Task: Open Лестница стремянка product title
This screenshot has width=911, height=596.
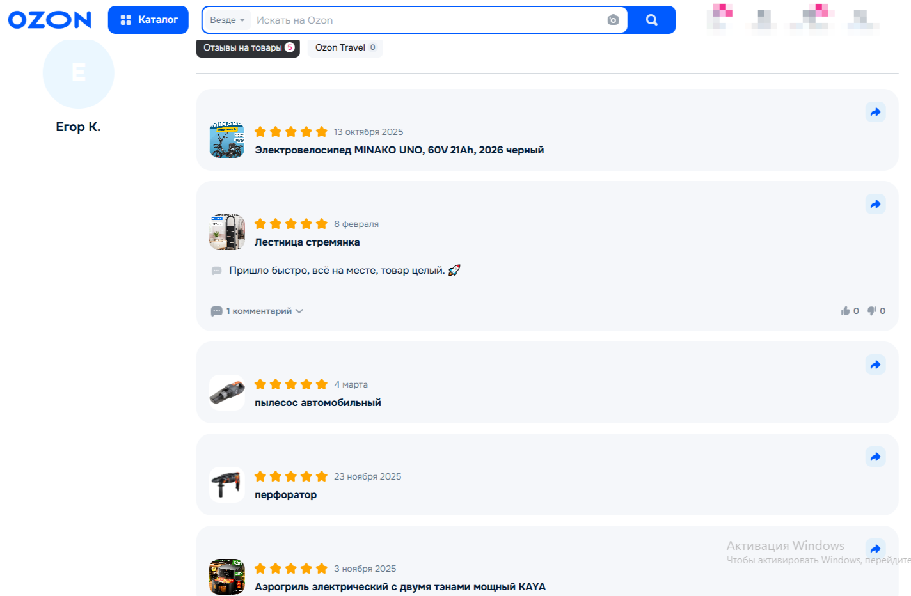Action: 307,242
